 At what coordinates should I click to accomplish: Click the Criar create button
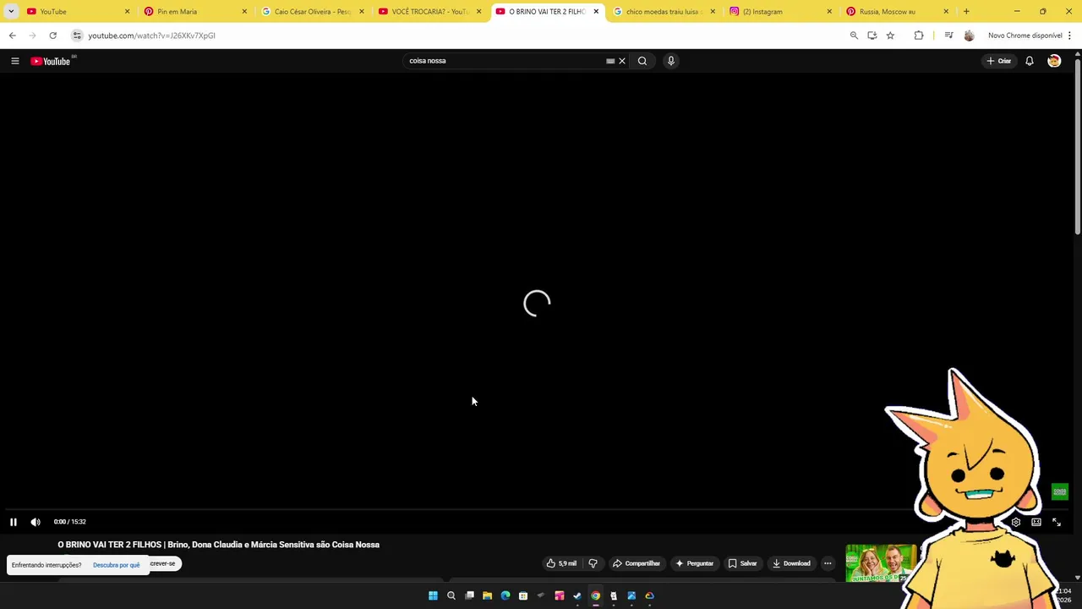[x=998, y=61]
